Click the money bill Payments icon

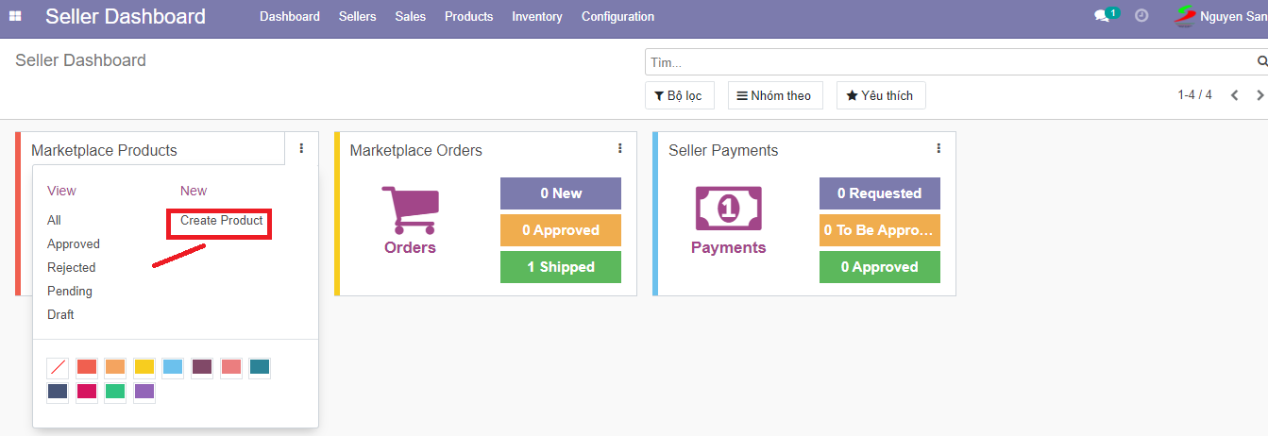728,210
